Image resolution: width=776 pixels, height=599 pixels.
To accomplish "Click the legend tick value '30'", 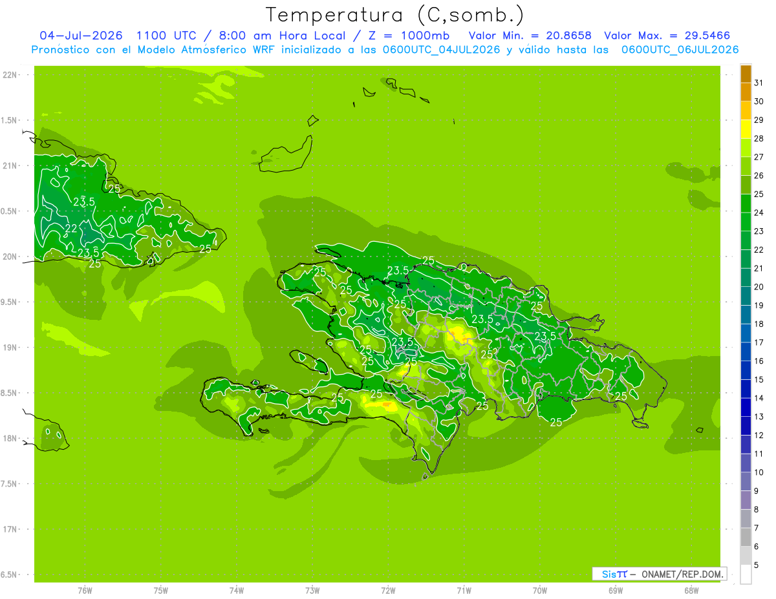I will pos(759,101).
